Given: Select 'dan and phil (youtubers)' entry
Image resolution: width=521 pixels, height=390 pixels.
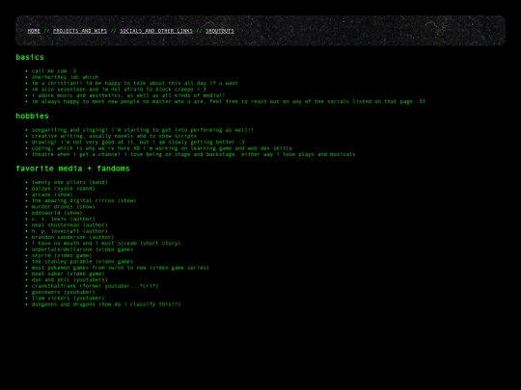Looking at the screenshot, I should [x=69, y=280].
